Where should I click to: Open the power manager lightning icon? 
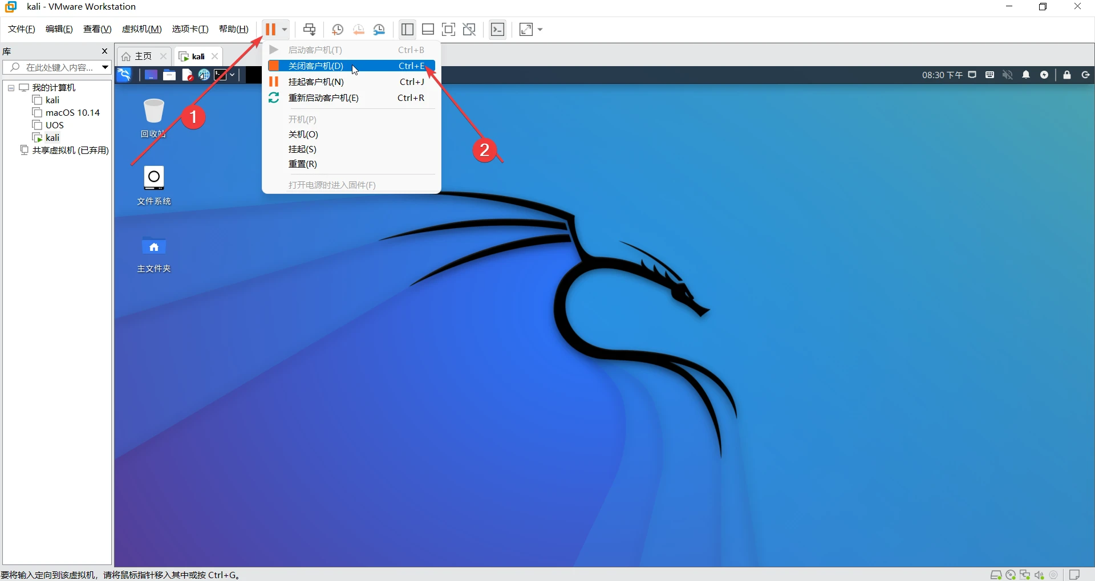coord(1044,75)
